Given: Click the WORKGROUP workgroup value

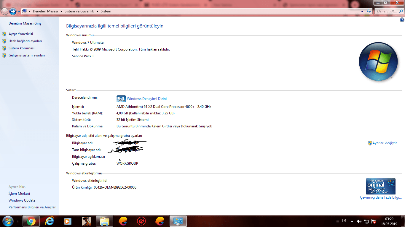Looking at the screenshot, I should [127, 163].
